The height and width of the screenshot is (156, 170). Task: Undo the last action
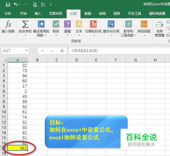[16, 5]
